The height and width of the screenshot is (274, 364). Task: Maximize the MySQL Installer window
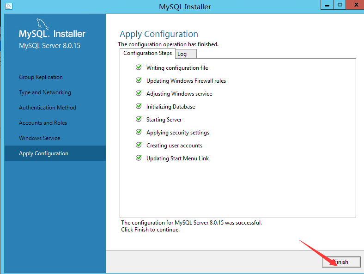tap(340, 5)
